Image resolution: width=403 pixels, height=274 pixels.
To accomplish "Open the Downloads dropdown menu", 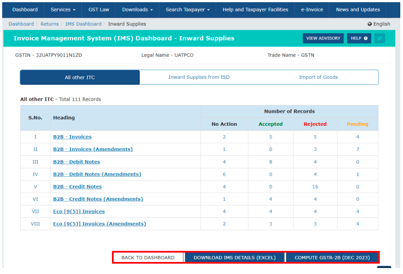I will point(137,9).
